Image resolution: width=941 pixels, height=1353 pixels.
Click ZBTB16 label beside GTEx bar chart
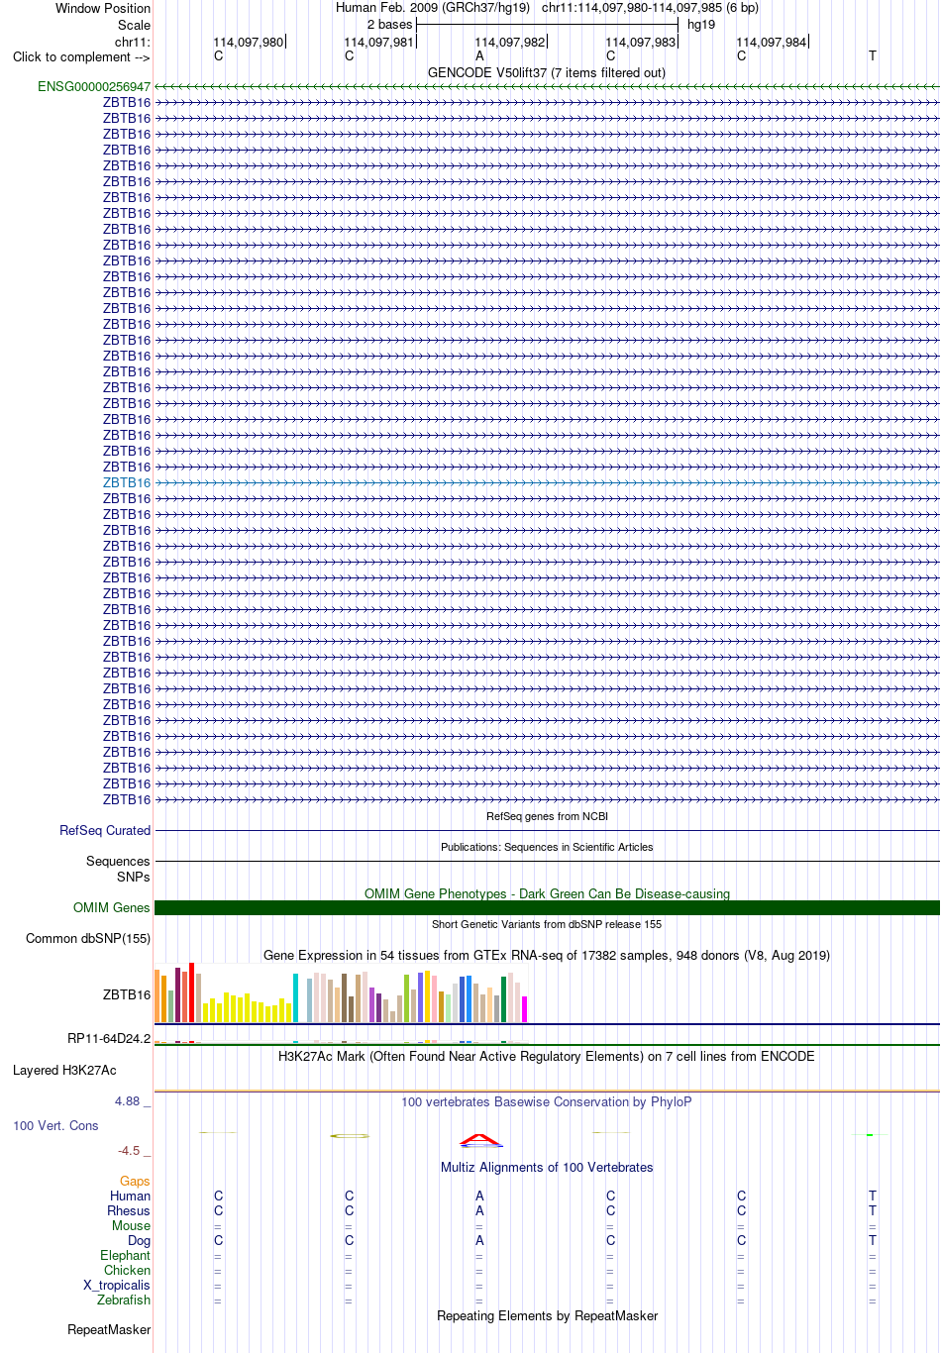pyautogui.click(x=127, y=995)
